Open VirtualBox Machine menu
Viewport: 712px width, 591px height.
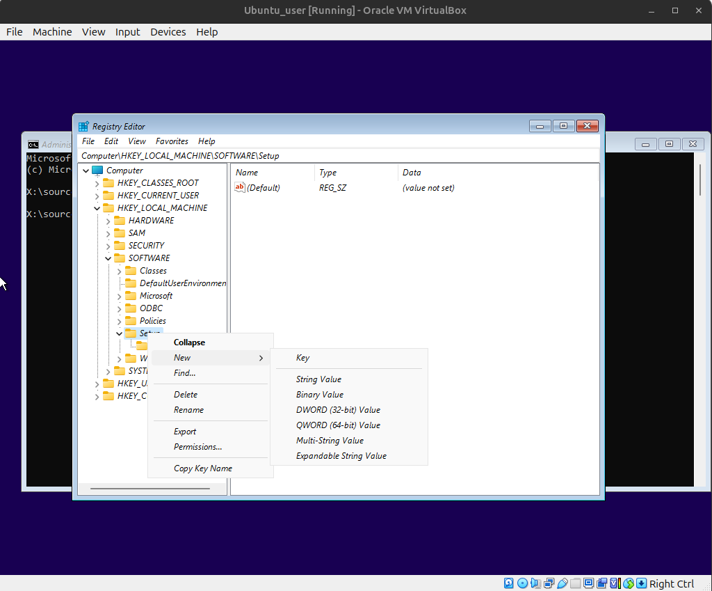tap(52, 32)
